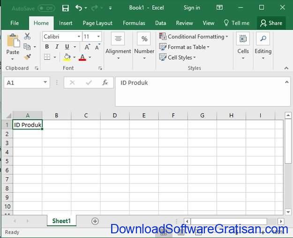This screenshot has width=293, height=238.
Task: Collapse the formula bar chevron
Action: (287, 82)
